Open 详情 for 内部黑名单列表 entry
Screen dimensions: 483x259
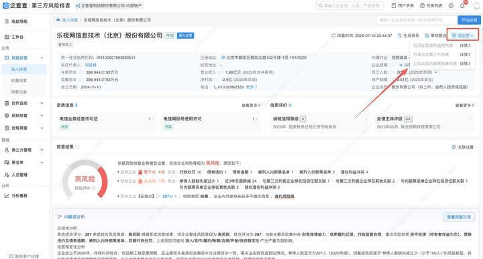pyautogui.click(x=465, y=64)
